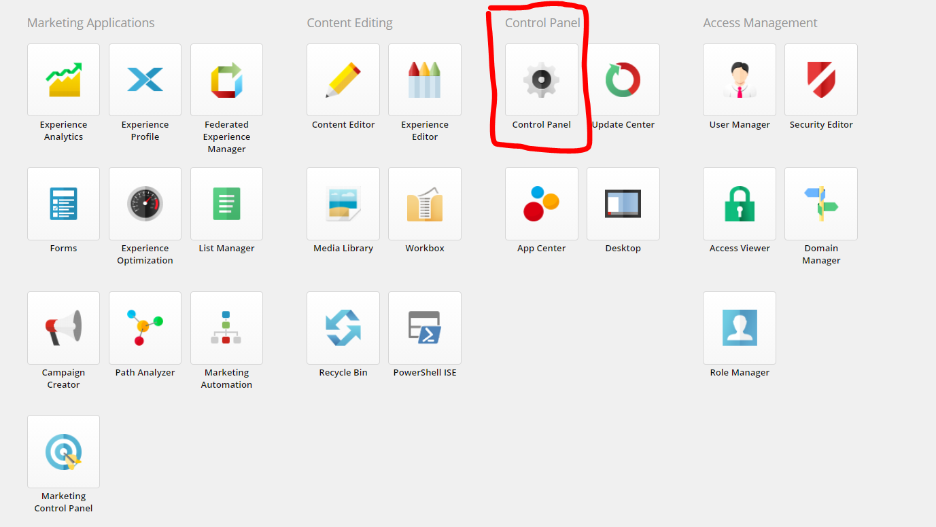Open the Experience Analytics app
The width and height of the screenshot is (936, 527).
pyautogui.click(x=63, y=79)
